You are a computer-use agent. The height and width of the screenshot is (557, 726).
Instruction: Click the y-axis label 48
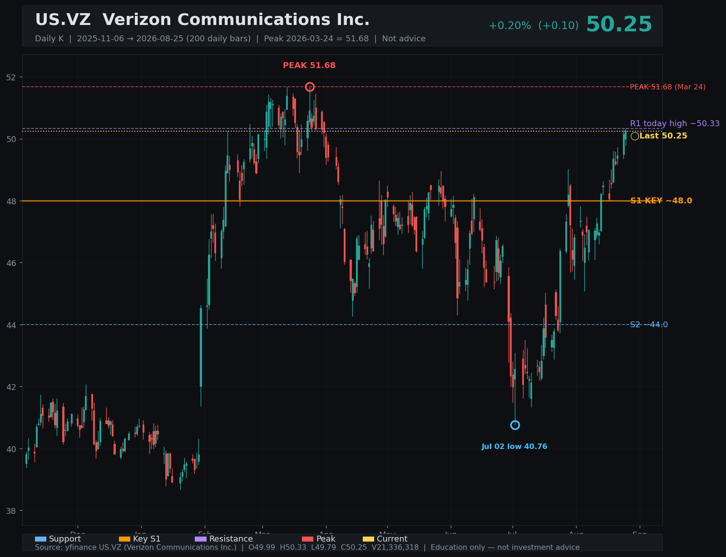click(x=11, y=201)
